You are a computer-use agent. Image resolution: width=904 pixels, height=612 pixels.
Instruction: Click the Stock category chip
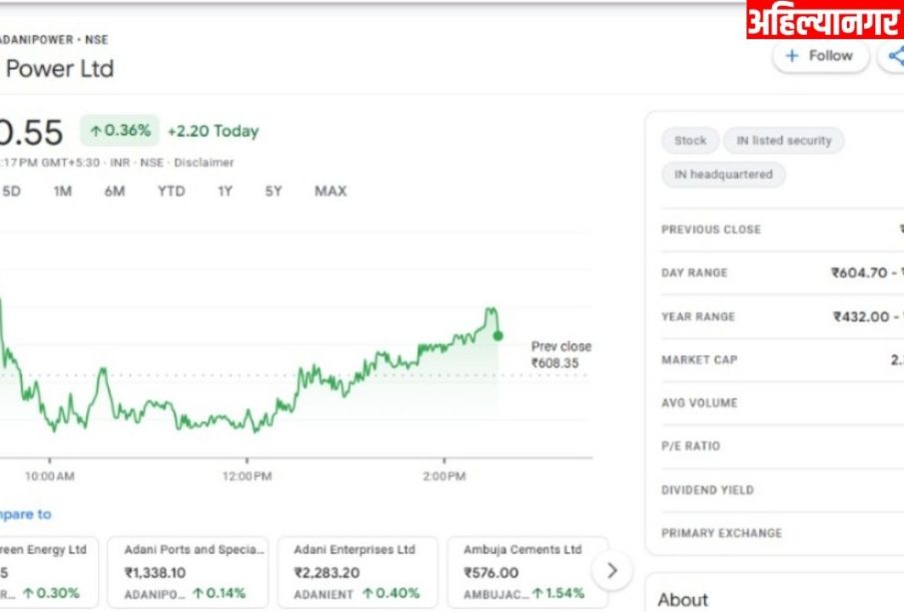tap(689, 141)
